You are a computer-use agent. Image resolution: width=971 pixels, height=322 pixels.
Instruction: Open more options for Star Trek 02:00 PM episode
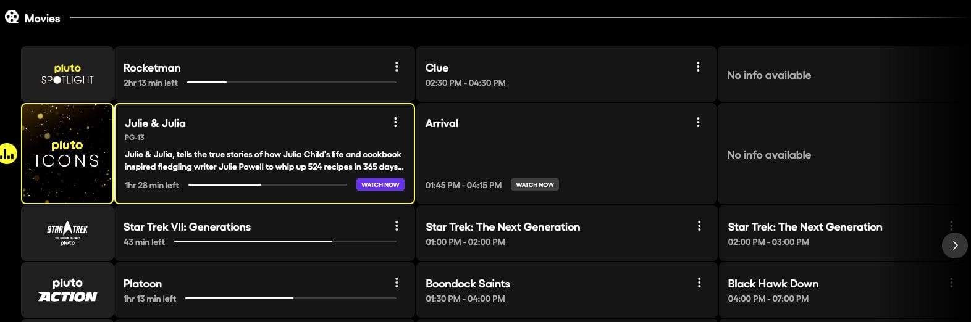[x=951, y=226]
